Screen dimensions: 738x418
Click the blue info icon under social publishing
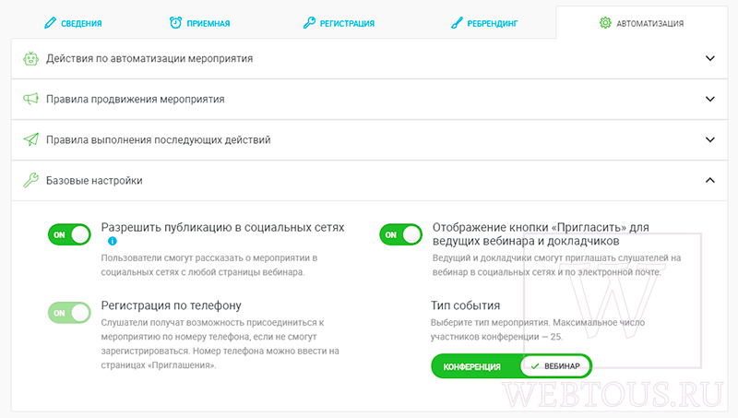coord(112,241)
